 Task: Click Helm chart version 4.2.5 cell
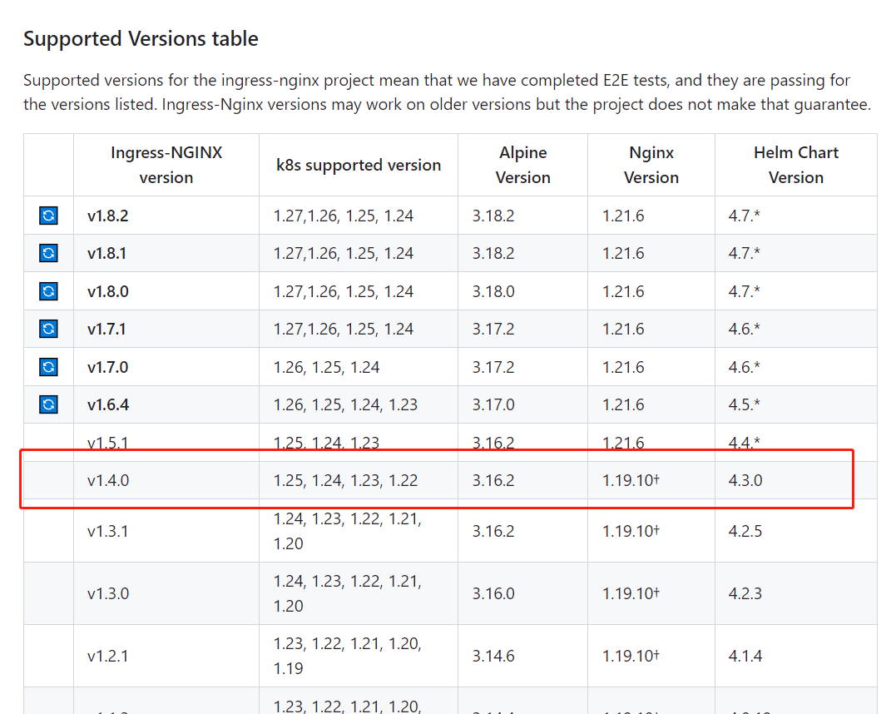pyautogui.click(x=795, y=531)
